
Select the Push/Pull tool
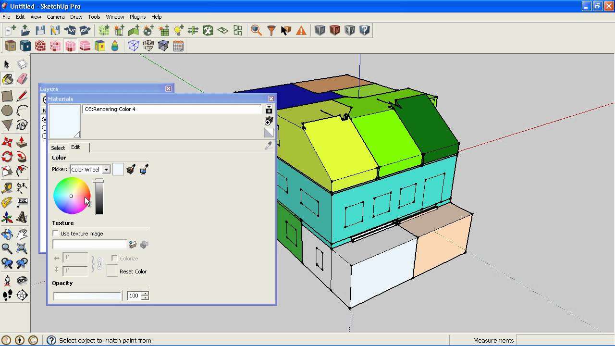click(x=22, y=142)
